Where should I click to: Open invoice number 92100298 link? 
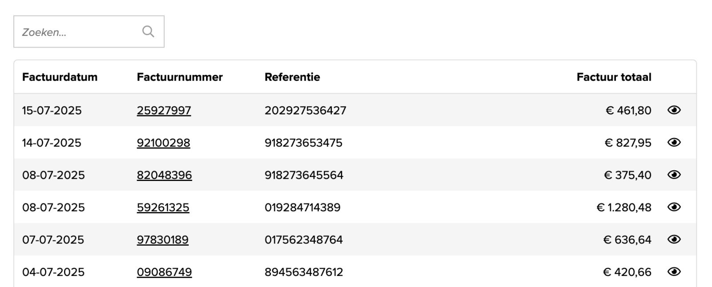pyautogui.click(x=163, y=143)
